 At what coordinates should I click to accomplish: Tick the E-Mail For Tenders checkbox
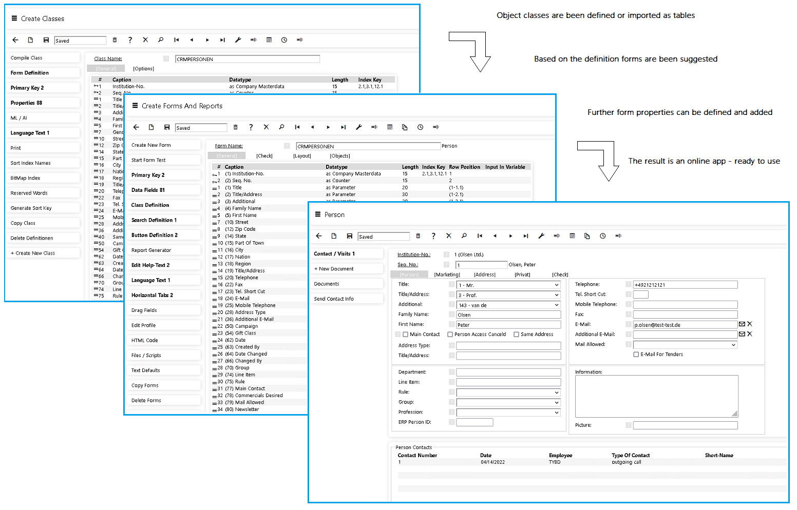[636, 355]
